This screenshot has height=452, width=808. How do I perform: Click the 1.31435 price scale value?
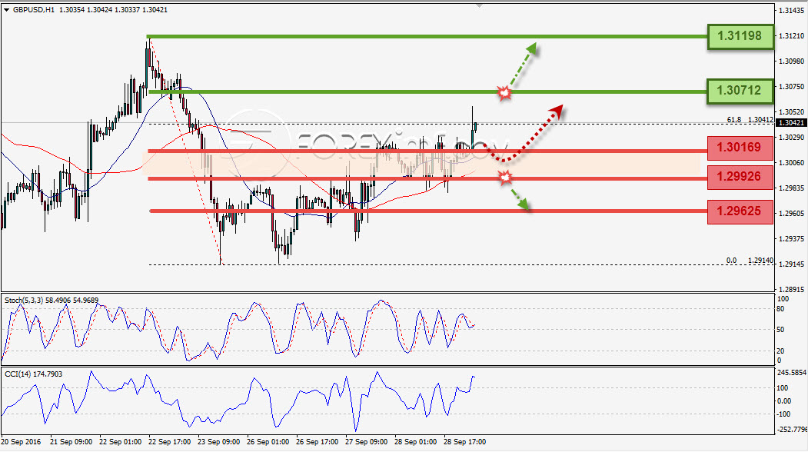point(792,10)
